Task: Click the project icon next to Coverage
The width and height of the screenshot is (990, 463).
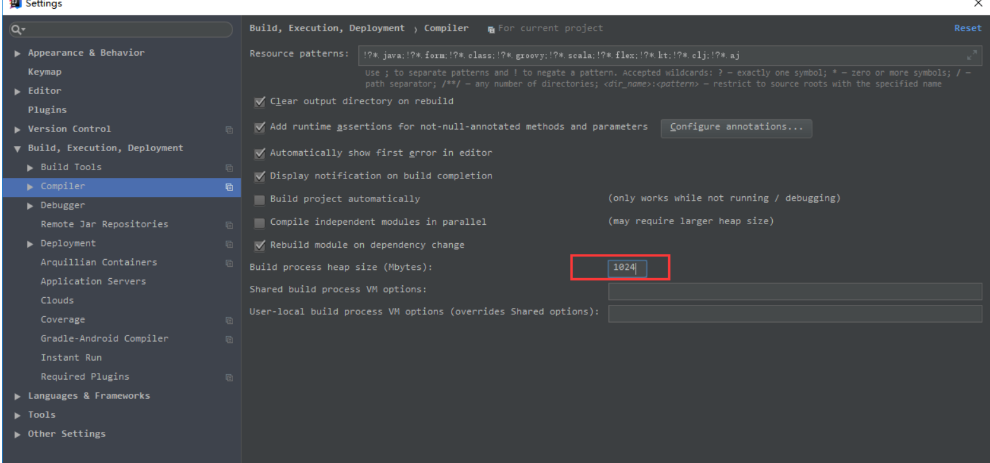Action: click(x=229, y=320)
